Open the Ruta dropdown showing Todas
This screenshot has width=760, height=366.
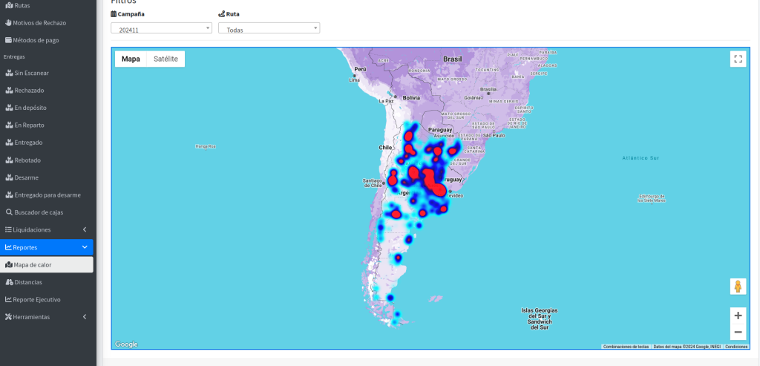[269, 28]
